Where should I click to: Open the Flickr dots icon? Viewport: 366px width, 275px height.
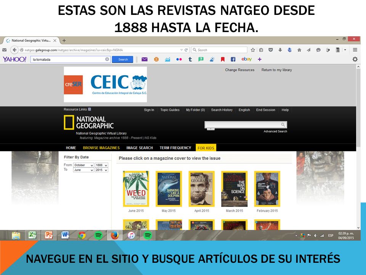179,60
